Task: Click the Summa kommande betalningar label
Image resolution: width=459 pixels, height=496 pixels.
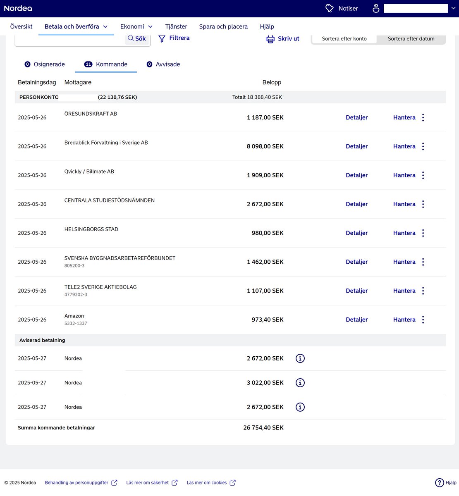Action: pos(56,428)
